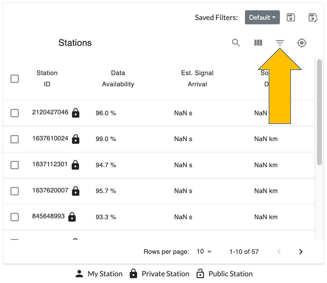The width and height of the screenshot is (327, 283).
Task: Click the target locate icon
Action: (x=302, y=43)
